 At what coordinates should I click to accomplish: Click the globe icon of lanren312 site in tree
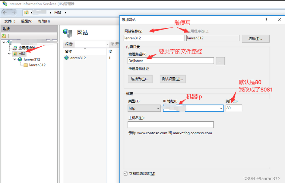coord(20,59)
